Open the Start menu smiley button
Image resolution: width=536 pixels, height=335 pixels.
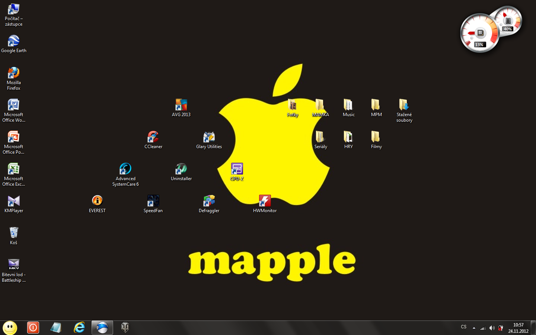pos(10,328)
